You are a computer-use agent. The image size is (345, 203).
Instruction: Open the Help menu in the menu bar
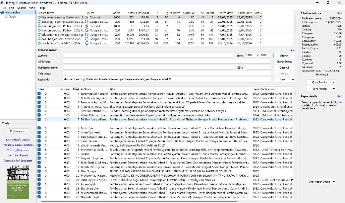tap(42, 8)
